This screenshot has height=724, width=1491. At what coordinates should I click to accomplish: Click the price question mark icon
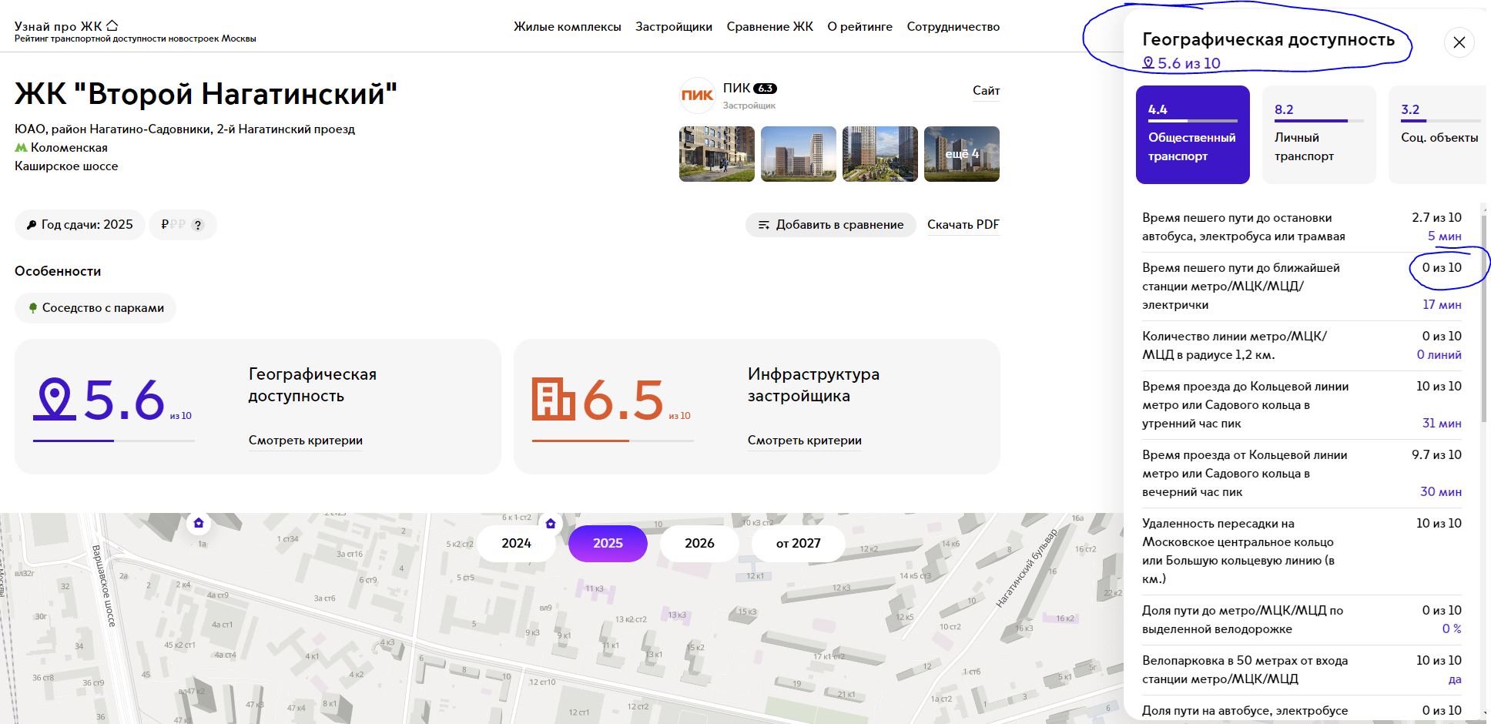pos(198,225)
